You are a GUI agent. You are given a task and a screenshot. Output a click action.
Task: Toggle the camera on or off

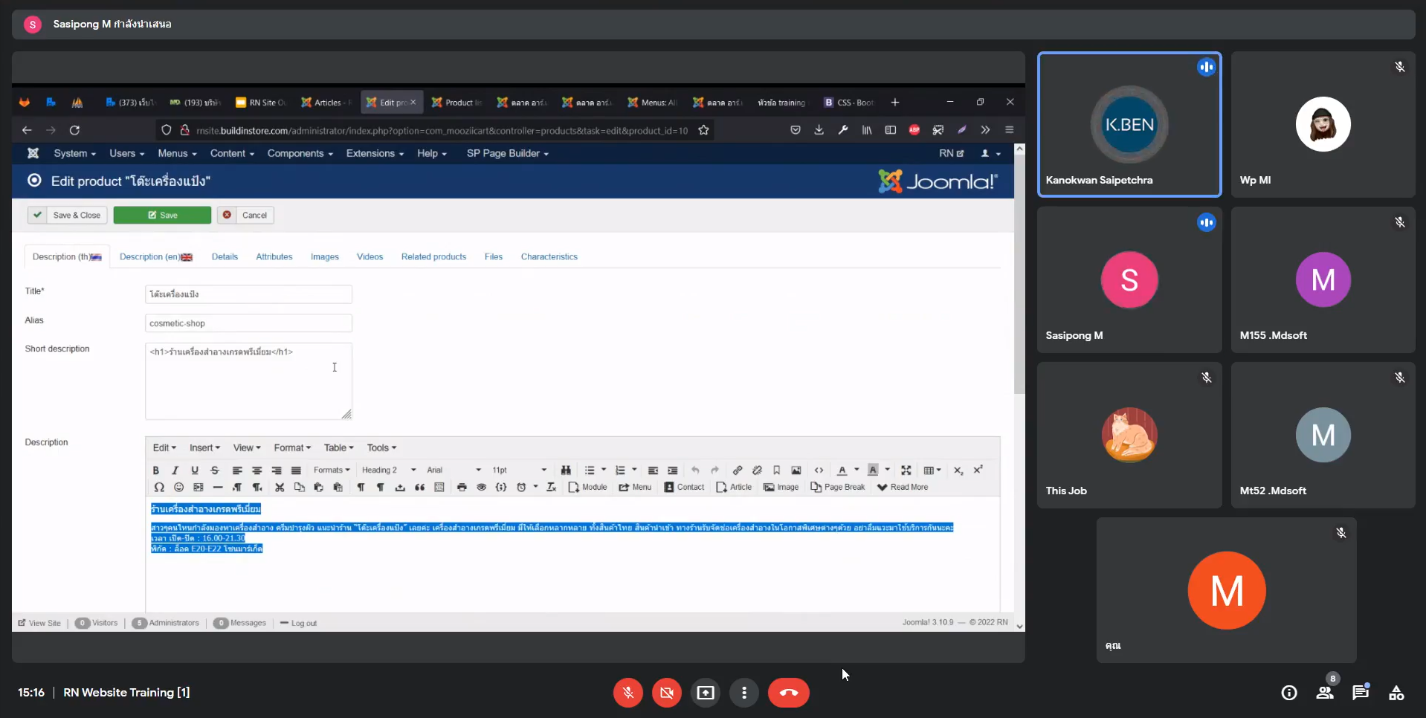click(x=666, y=693)
